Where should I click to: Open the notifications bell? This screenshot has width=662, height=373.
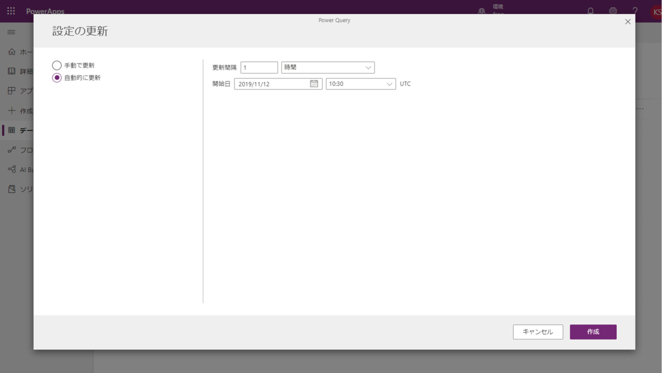[590, 11]
